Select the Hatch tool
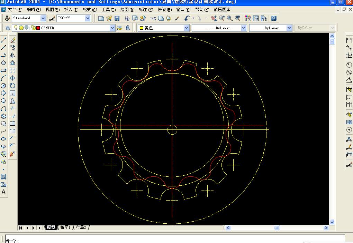The width and height of the screenshot is (353, 243). [3, 177]
